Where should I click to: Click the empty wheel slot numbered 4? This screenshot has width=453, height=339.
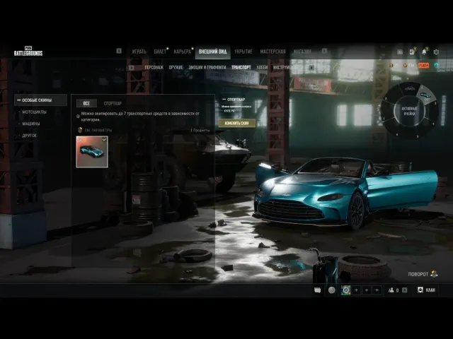click(427, 126)
